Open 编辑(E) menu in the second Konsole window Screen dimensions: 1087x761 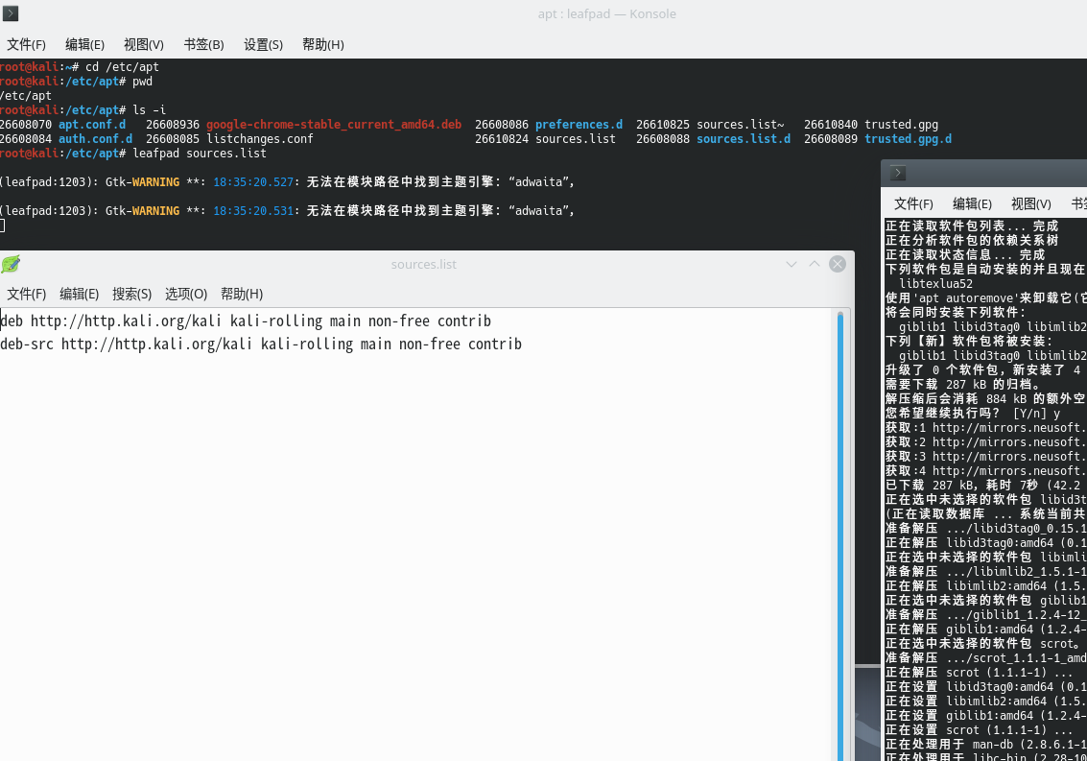coord(972,203)
